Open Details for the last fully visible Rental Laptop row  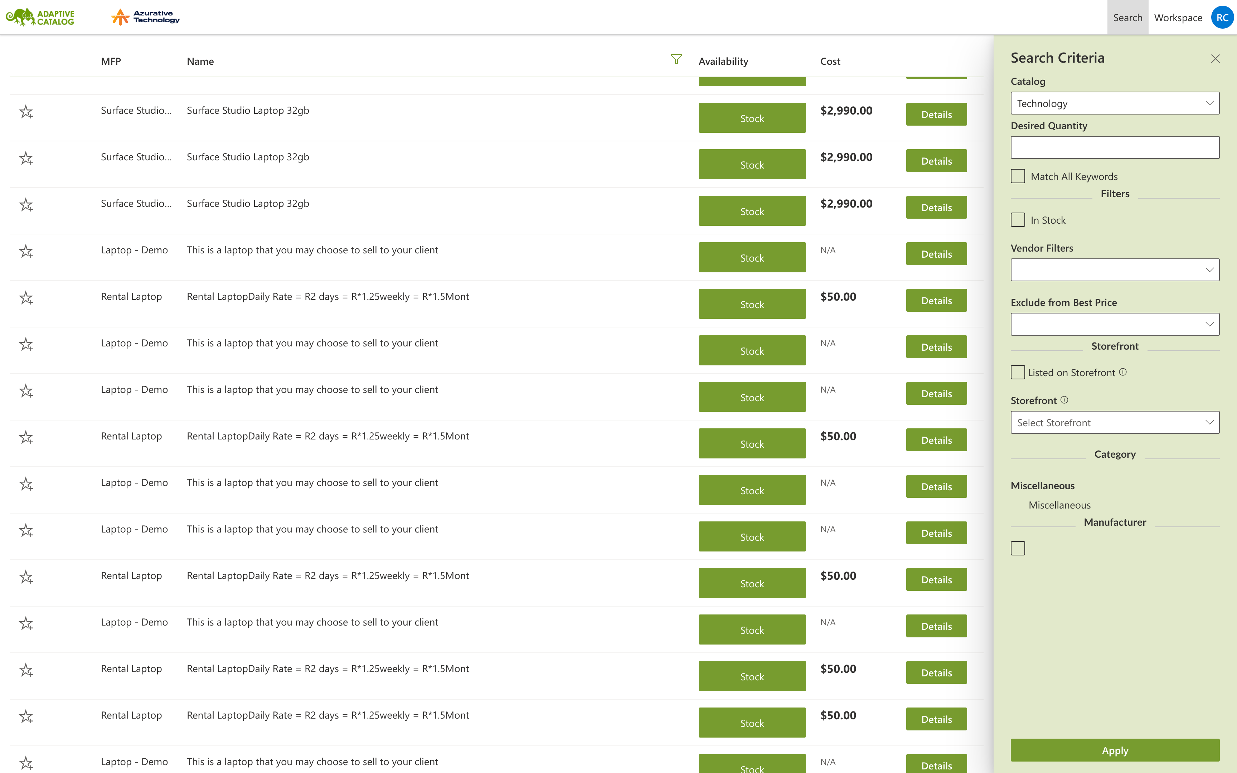(936, 719)
